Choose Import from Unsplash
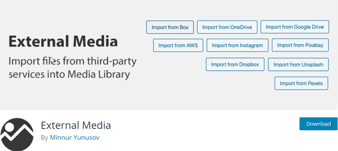Image resolution: width=338 pixels, height=151 pixels. click(x=298, y=65)
